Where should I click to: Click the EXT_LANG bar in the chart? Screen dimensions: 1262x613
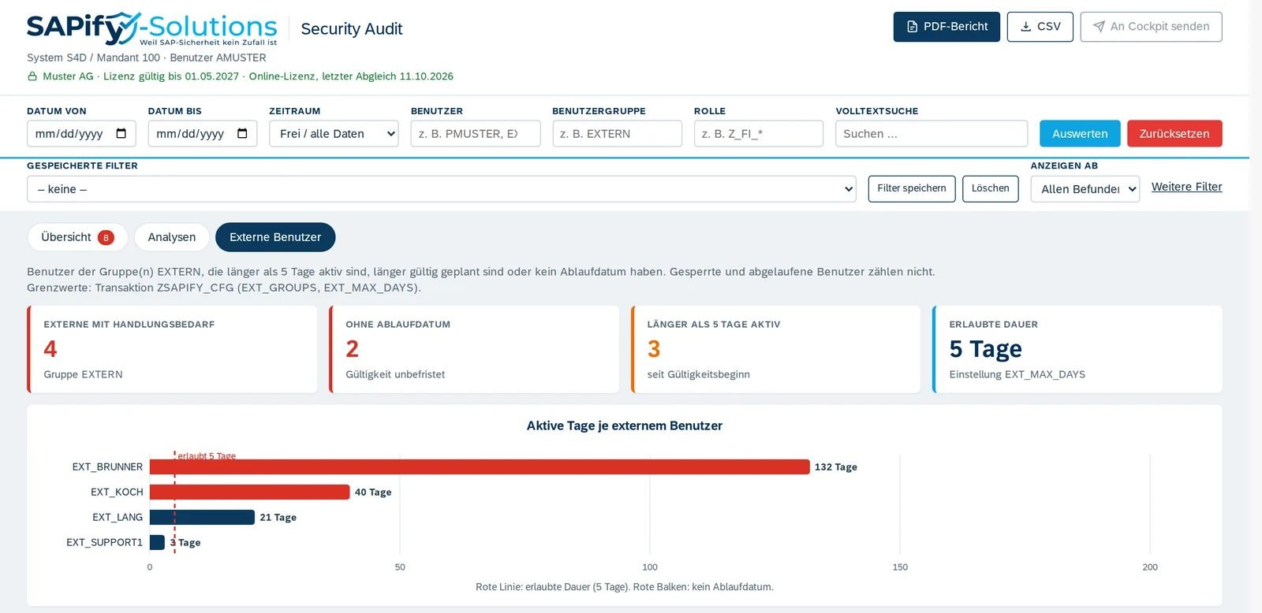click(202, 518)
